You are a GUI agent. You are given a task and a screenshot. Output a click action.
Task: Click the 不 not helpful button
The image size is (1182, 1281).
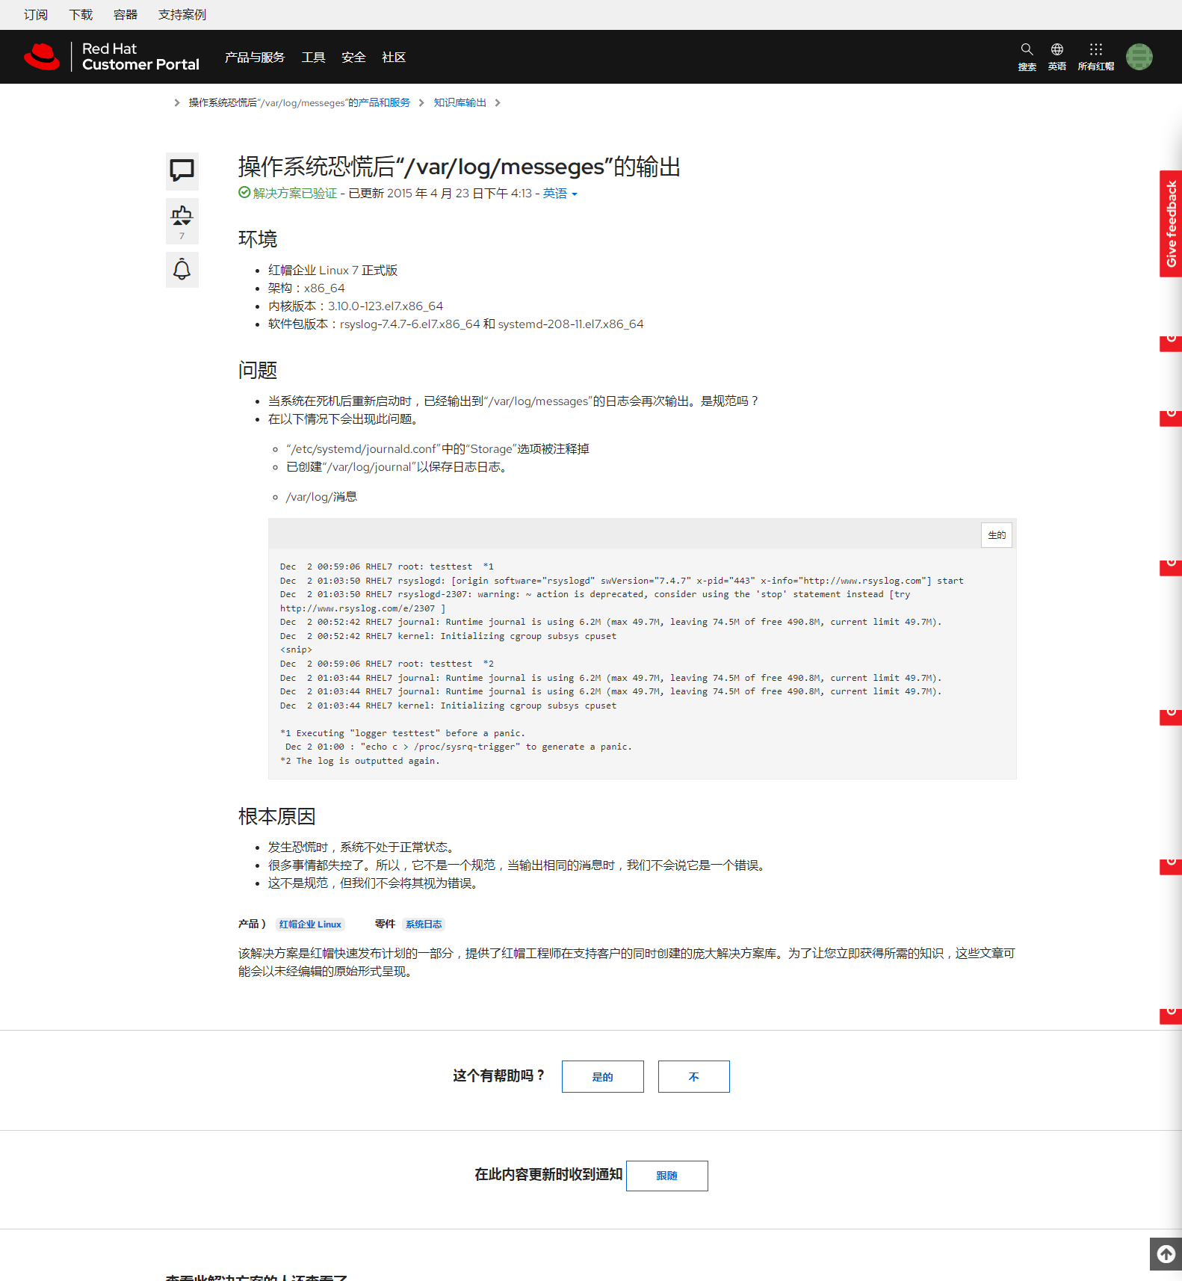pos(693,1076)
